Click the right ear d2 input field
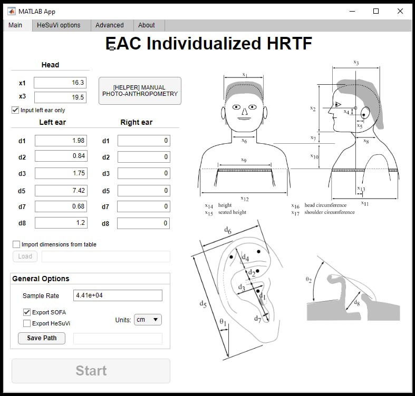This screenshot has width=415, height=396. 144,157
